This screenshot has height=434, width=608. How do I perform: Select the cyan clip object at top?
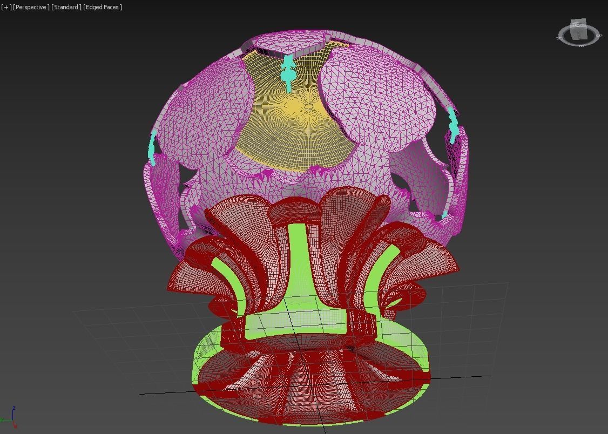coord(288,73)
